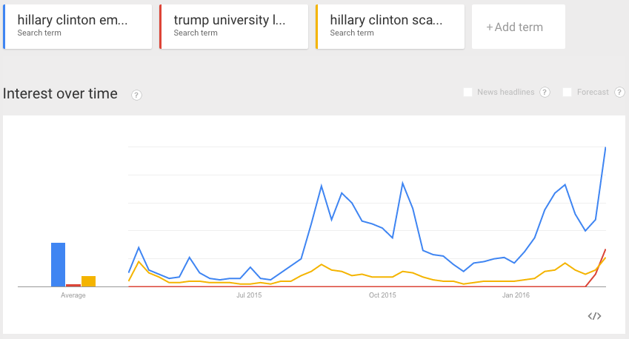Click the red average bar

(x=73, y=285)
